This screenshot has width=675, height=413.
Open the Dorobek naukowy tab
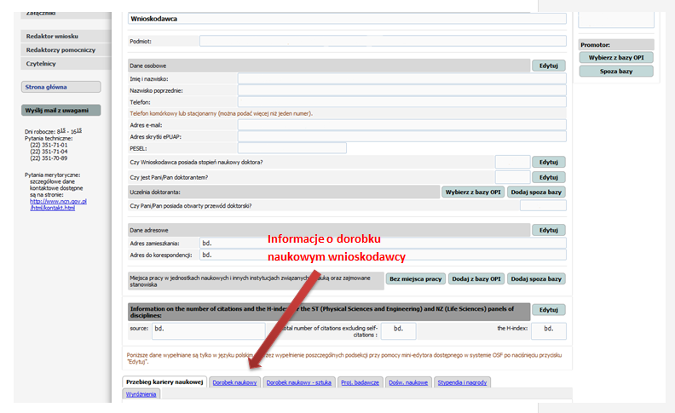click(x=234, y=382)
